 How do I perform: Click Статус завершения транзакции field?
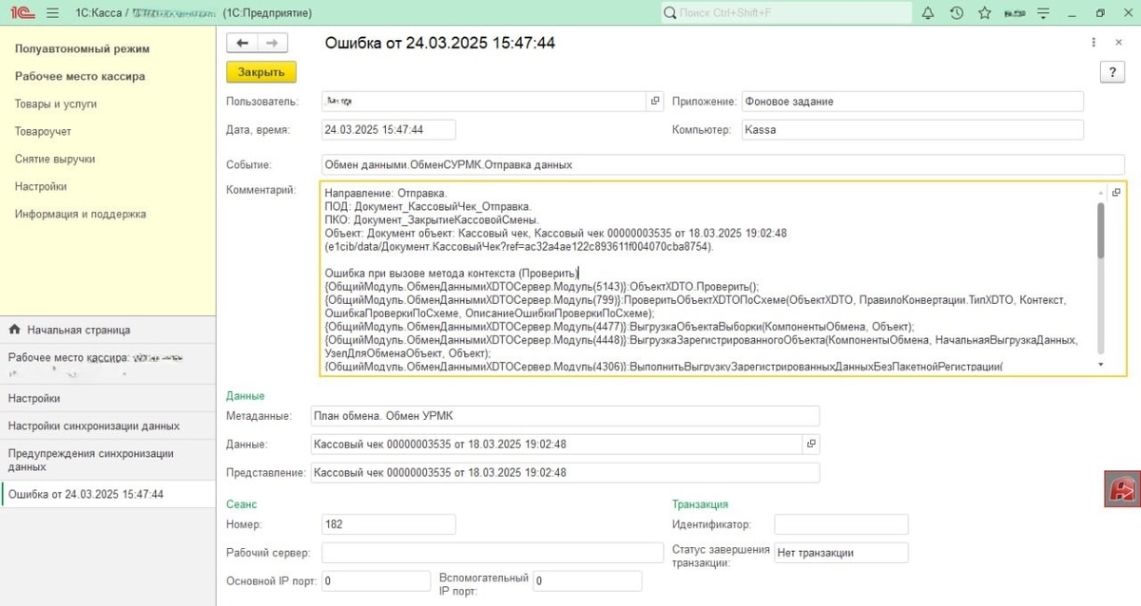click(841, 553)
